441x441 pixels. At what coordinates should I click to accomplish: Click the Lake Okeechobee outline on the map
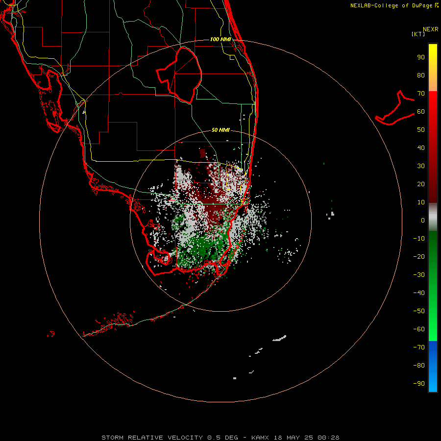[179, 75]
